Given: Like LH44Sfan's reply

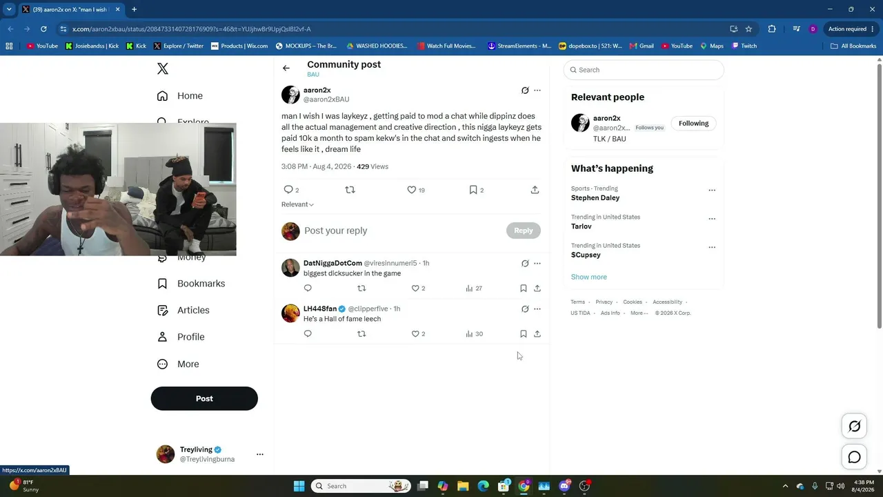Looking at the screenshot, I should pyautogui.click(x=415, y=334).
